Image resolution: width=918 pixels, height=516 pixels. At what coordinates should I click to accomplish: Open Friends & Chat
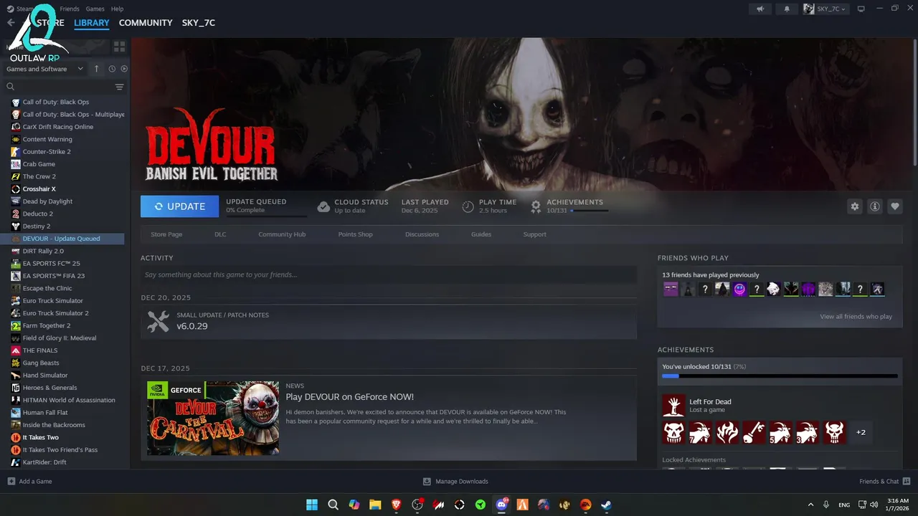point(884,482)
